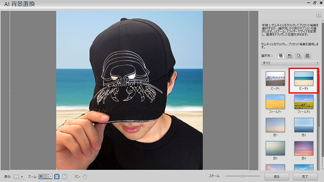Click the fit-to-window zoom icon
The width and height of the screenshot is (324, 182).
pyautogui.click(x=64, y=176)
